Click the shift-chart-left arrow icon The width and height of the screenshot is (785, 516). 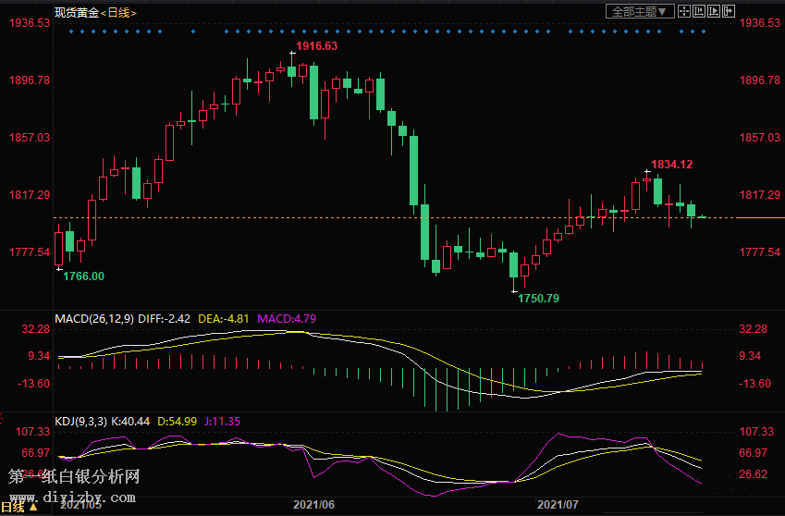698,11
